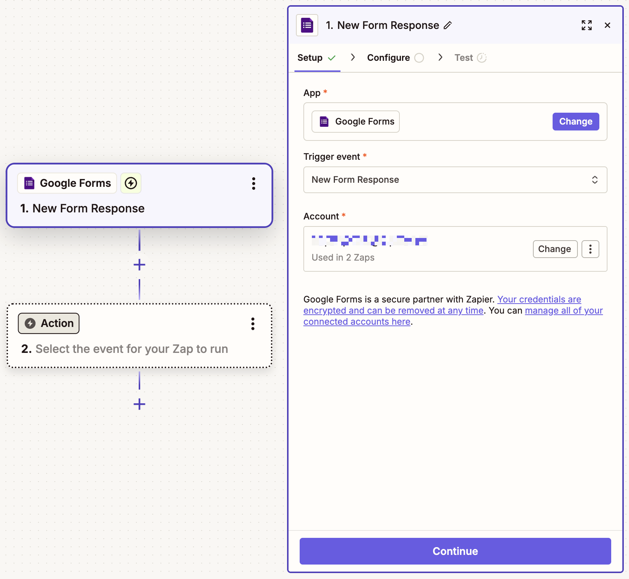Open the three-dot menu next to the connected account
629x579 pixels.
(x=590, y=249)
